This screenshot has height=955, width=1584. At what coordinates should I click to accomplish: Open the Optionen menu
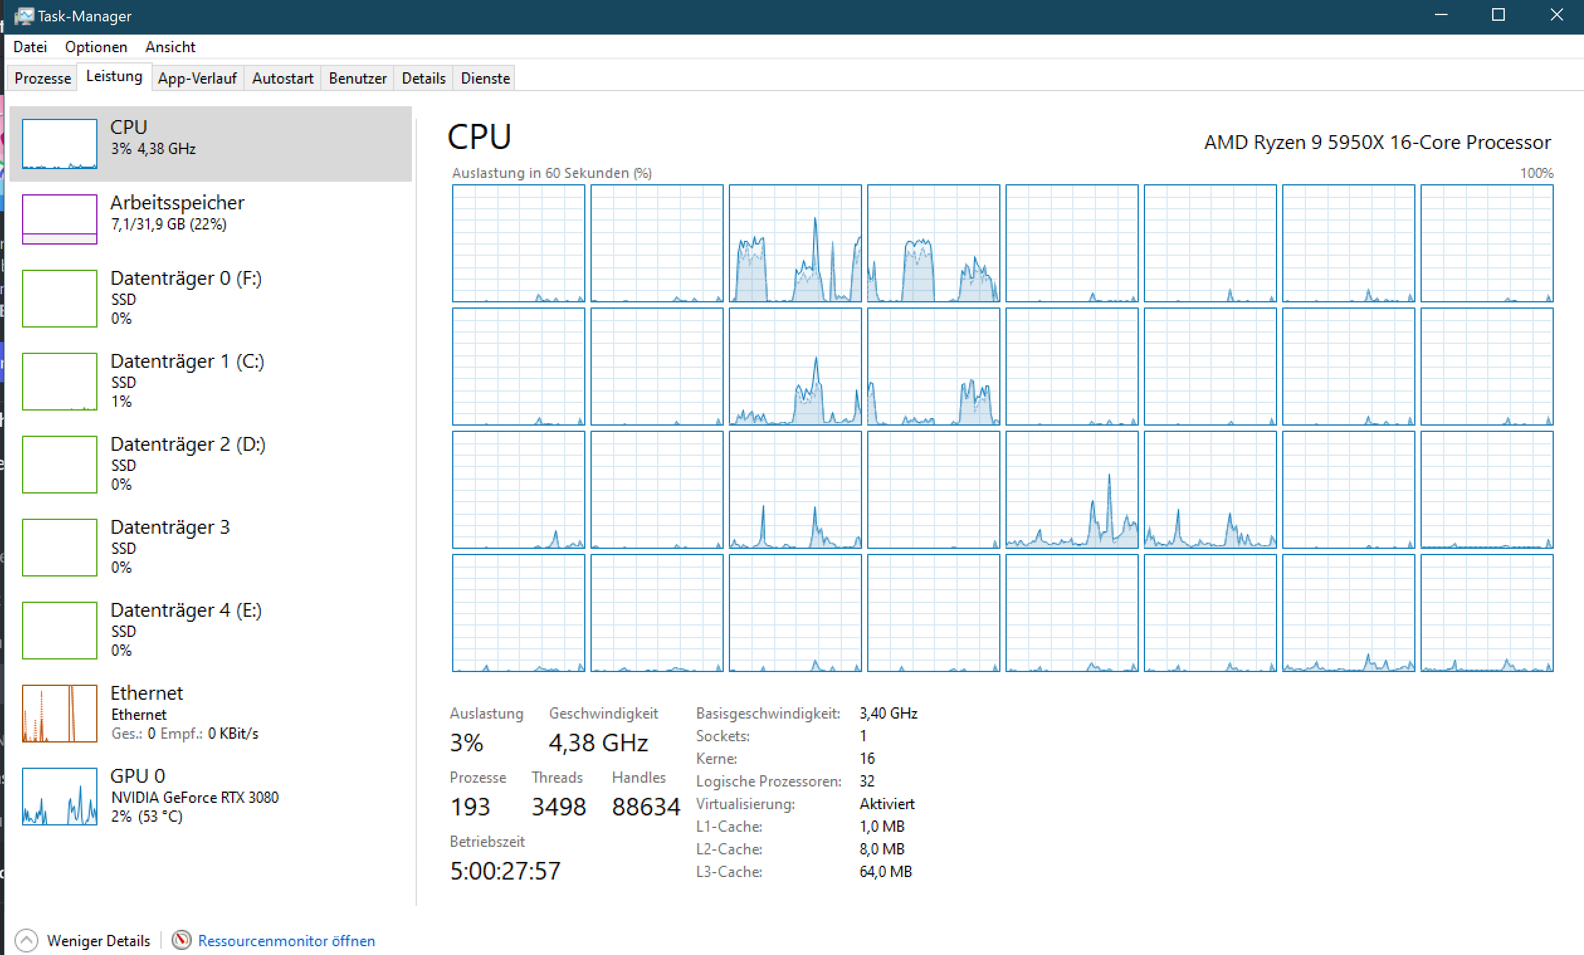point(96,47)
